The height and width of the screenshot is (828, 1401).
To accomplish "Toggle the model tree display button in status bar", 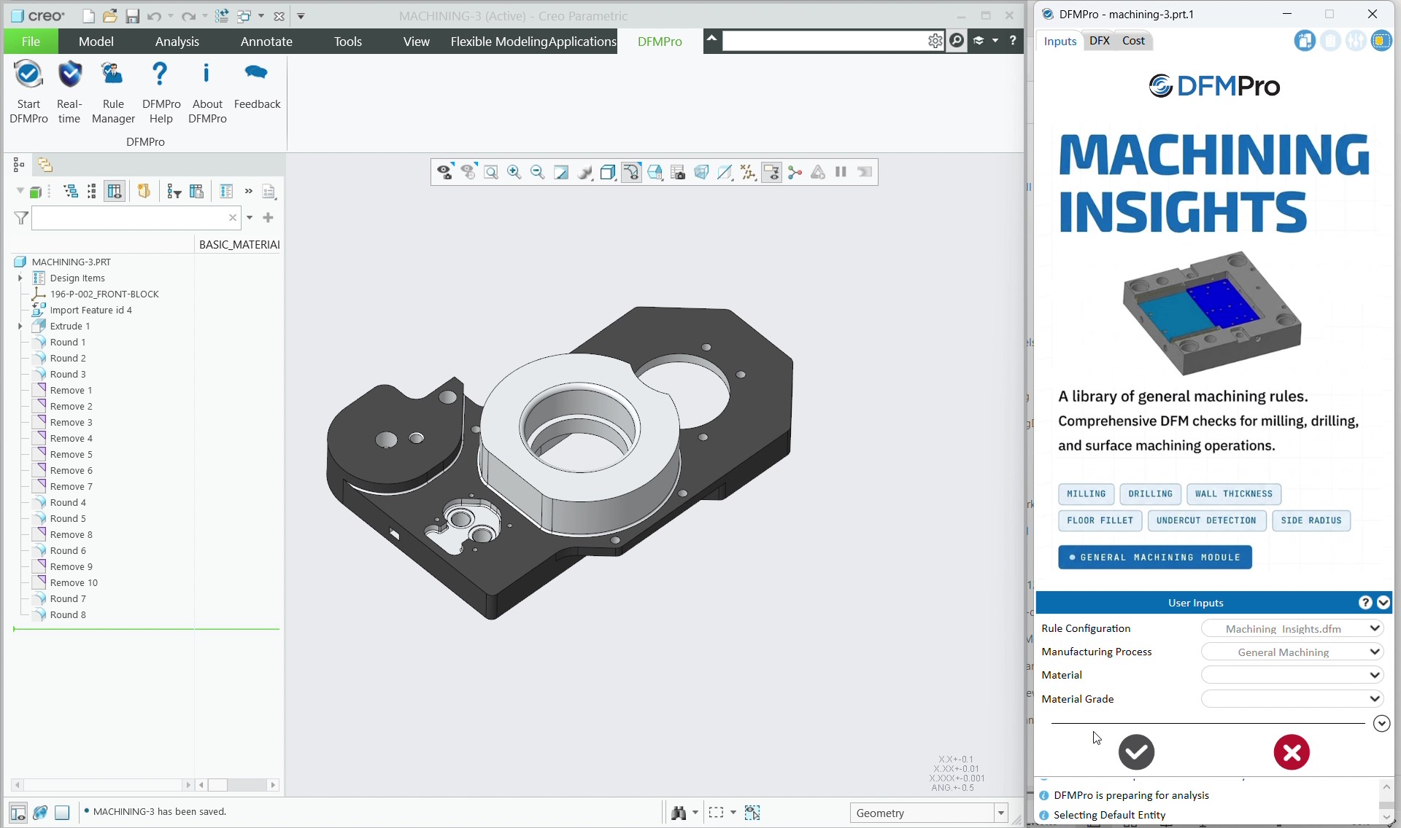I will coord(18,812).
